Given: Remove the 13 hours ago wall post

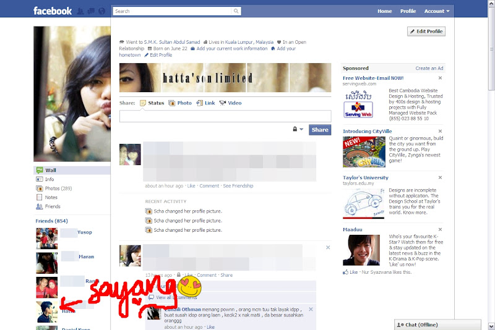Looking at the screenshot, I should pyautogui.click(x=328, y=247).
